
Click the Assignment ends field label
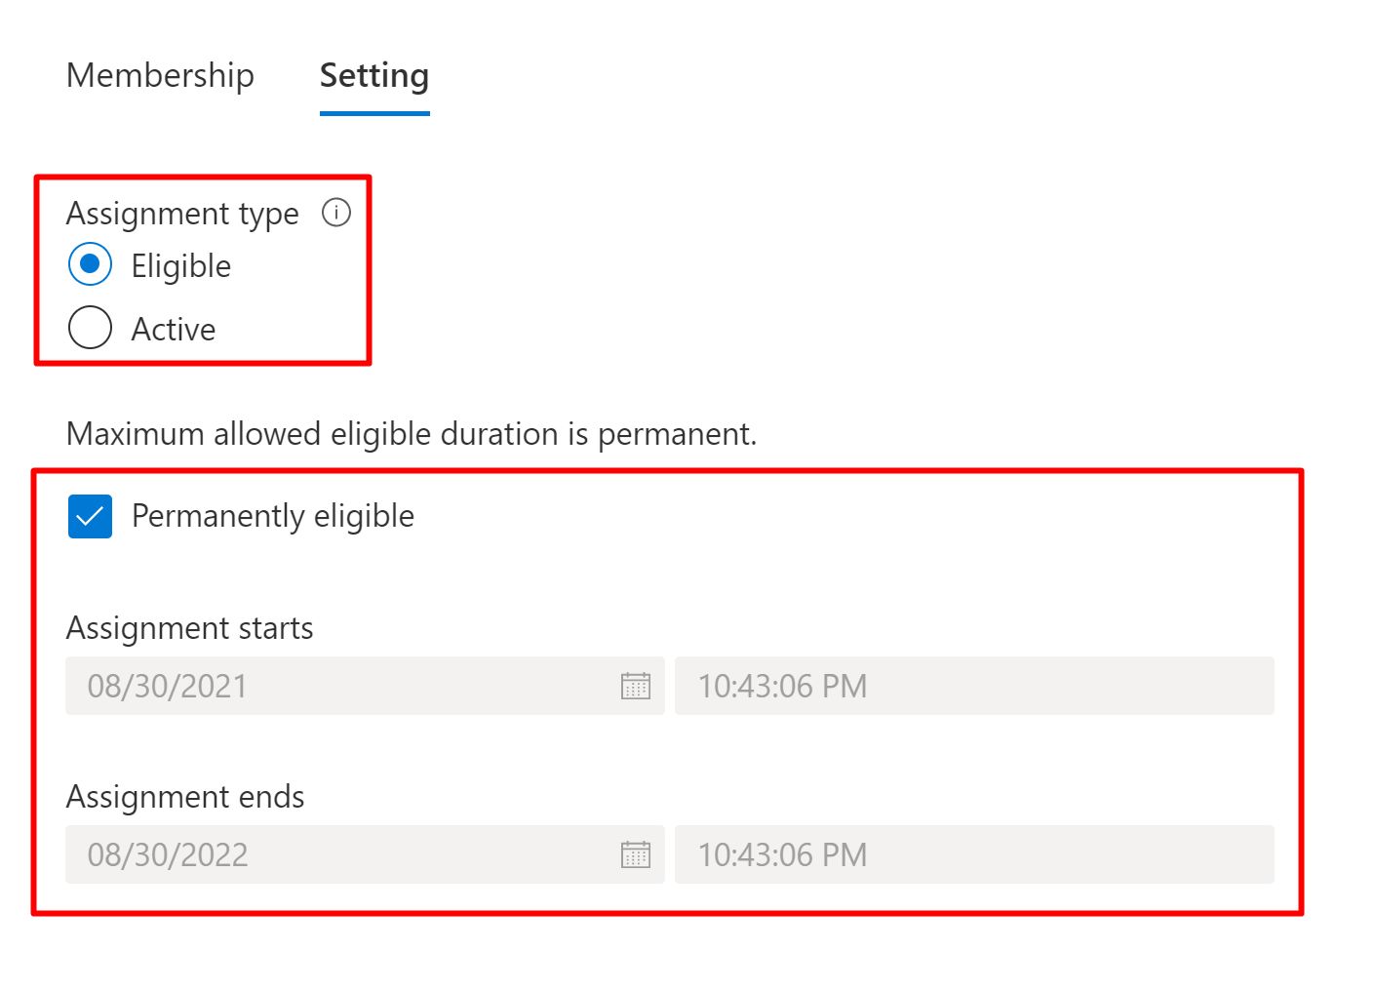[185, 797]
